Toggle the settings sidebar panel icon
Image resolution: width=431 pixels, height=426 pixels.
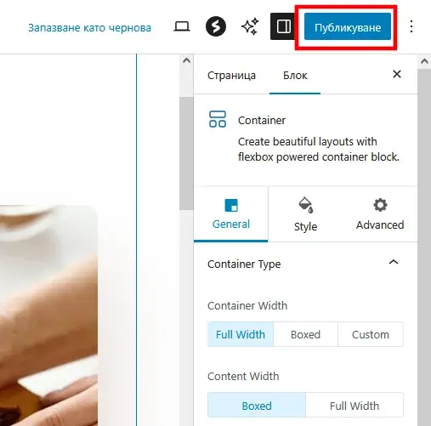point(284,26)
